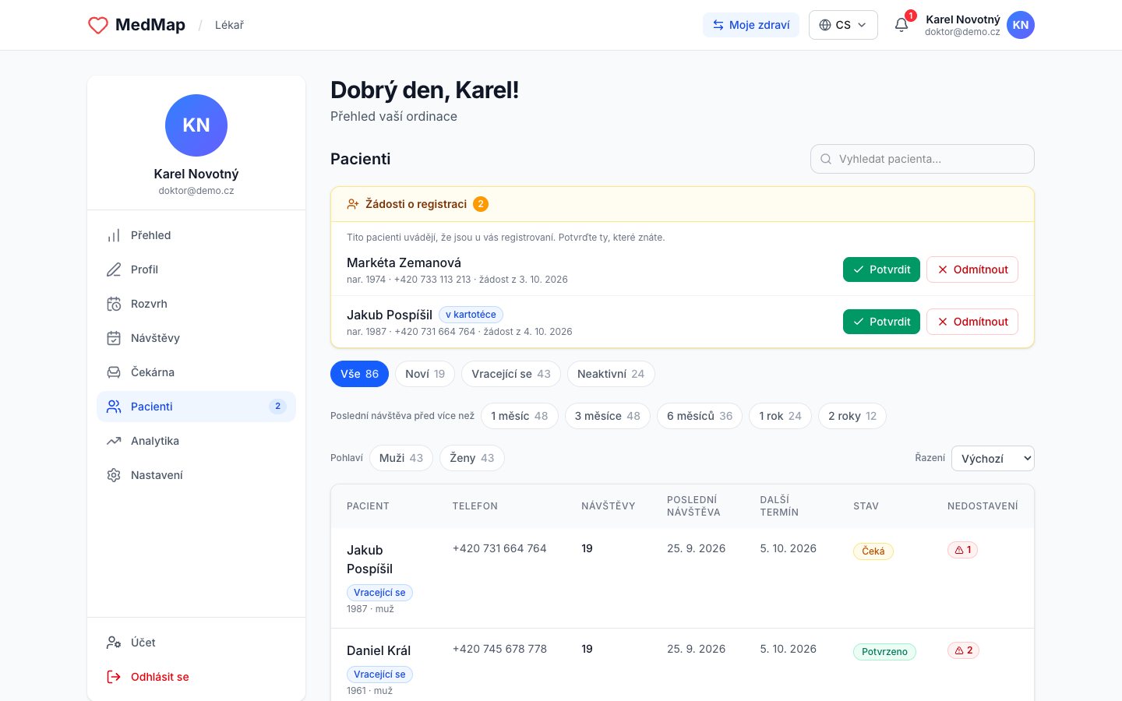Click the Odhlásit se logout icon
This screenshot has width=1122, height=701.
point(114,677)
